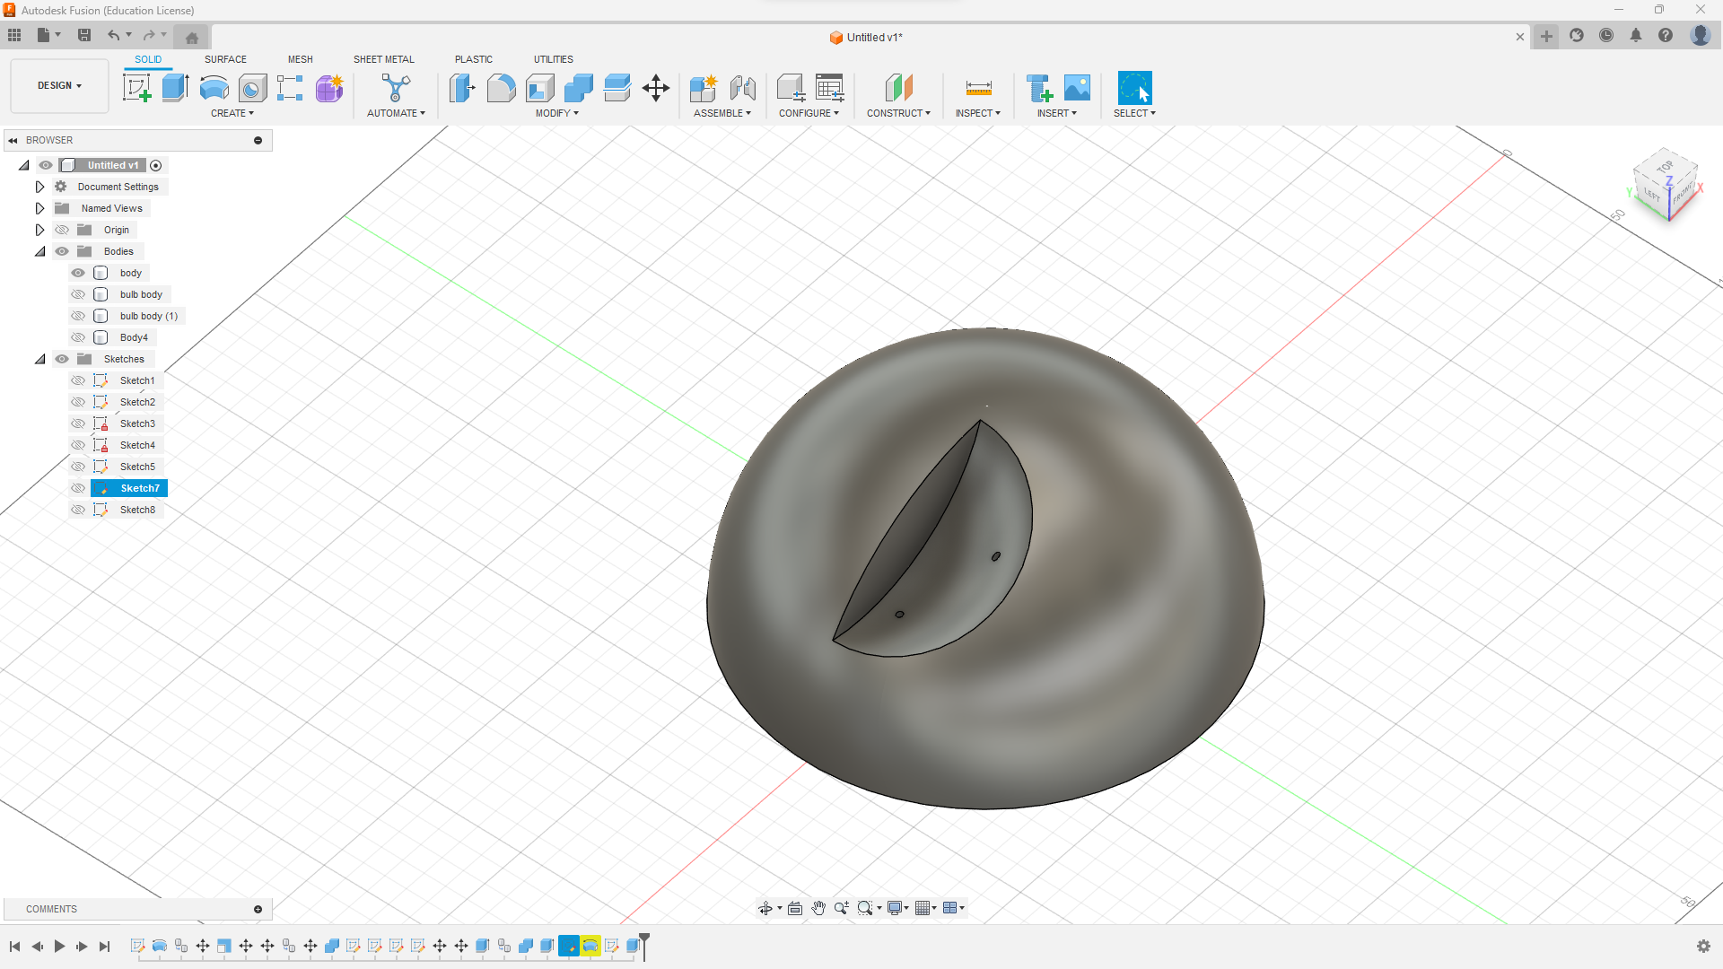Open the Change Parameters table icon

pyautogui.click(x=829, y=88)
